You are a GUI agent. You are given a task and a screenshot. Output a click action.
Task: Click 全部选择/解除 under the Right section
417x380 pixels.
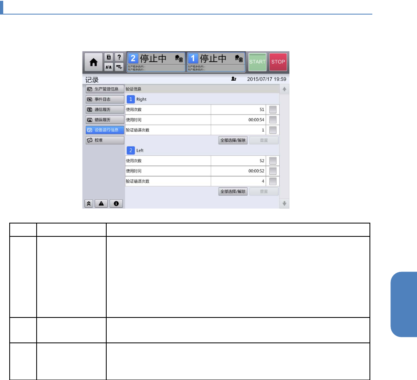pyautogui.click(x=233, y=140)
